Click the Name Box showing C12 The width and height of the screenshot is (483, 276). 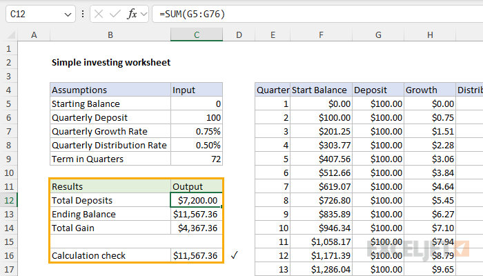(41, 14)
